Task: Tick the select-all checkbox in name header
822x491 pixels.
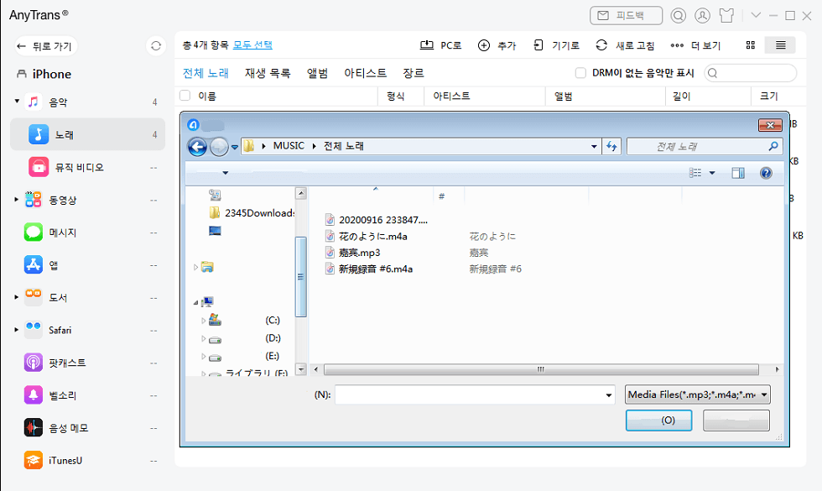Action: click(x=185, y=96)
